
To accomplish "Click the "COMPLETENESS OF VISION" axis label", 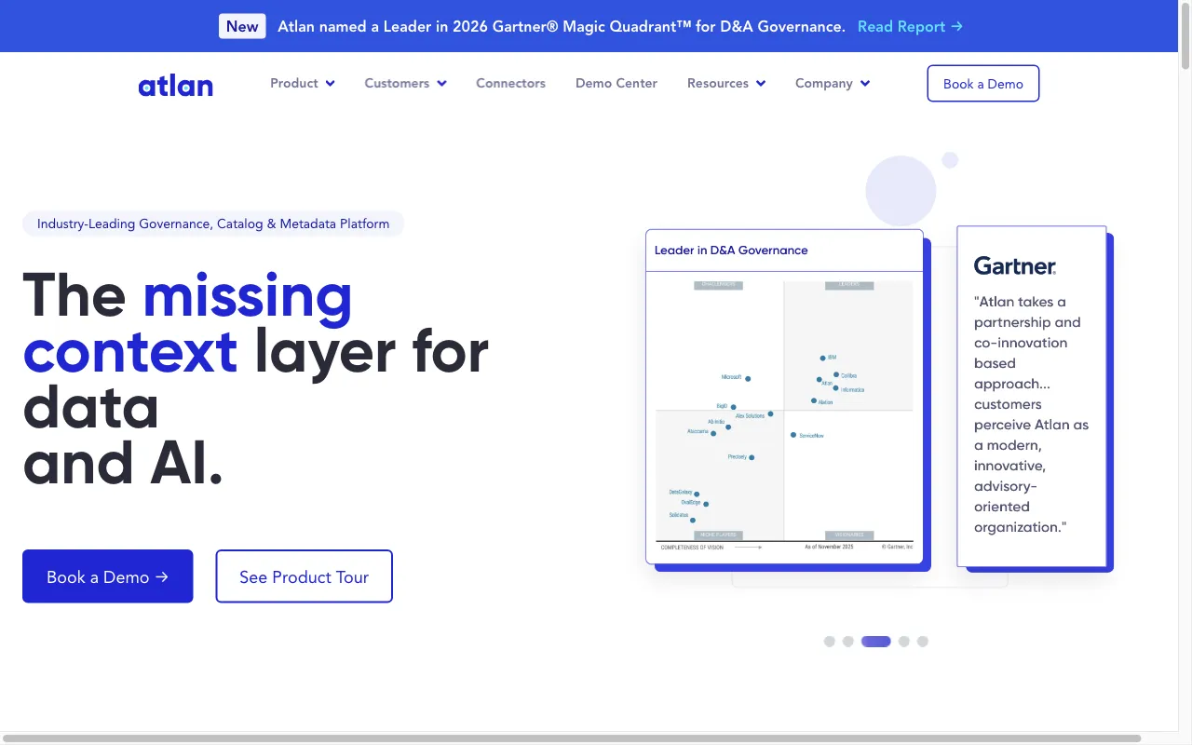I will (x=692, y=548).
